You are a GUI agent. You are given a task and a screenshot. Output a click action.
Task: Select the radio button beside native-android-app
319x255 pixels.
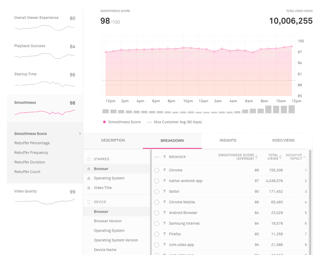(157, 181)
